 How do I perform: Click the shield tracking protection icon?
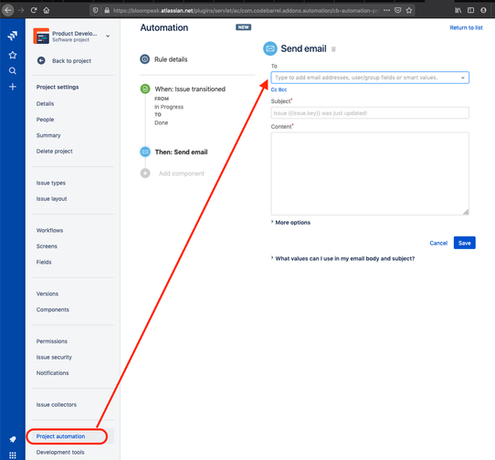[95, 10]
